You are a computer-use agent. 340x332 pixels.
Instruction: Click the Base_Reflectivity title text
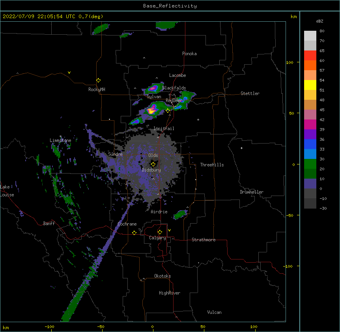point(170,6)
